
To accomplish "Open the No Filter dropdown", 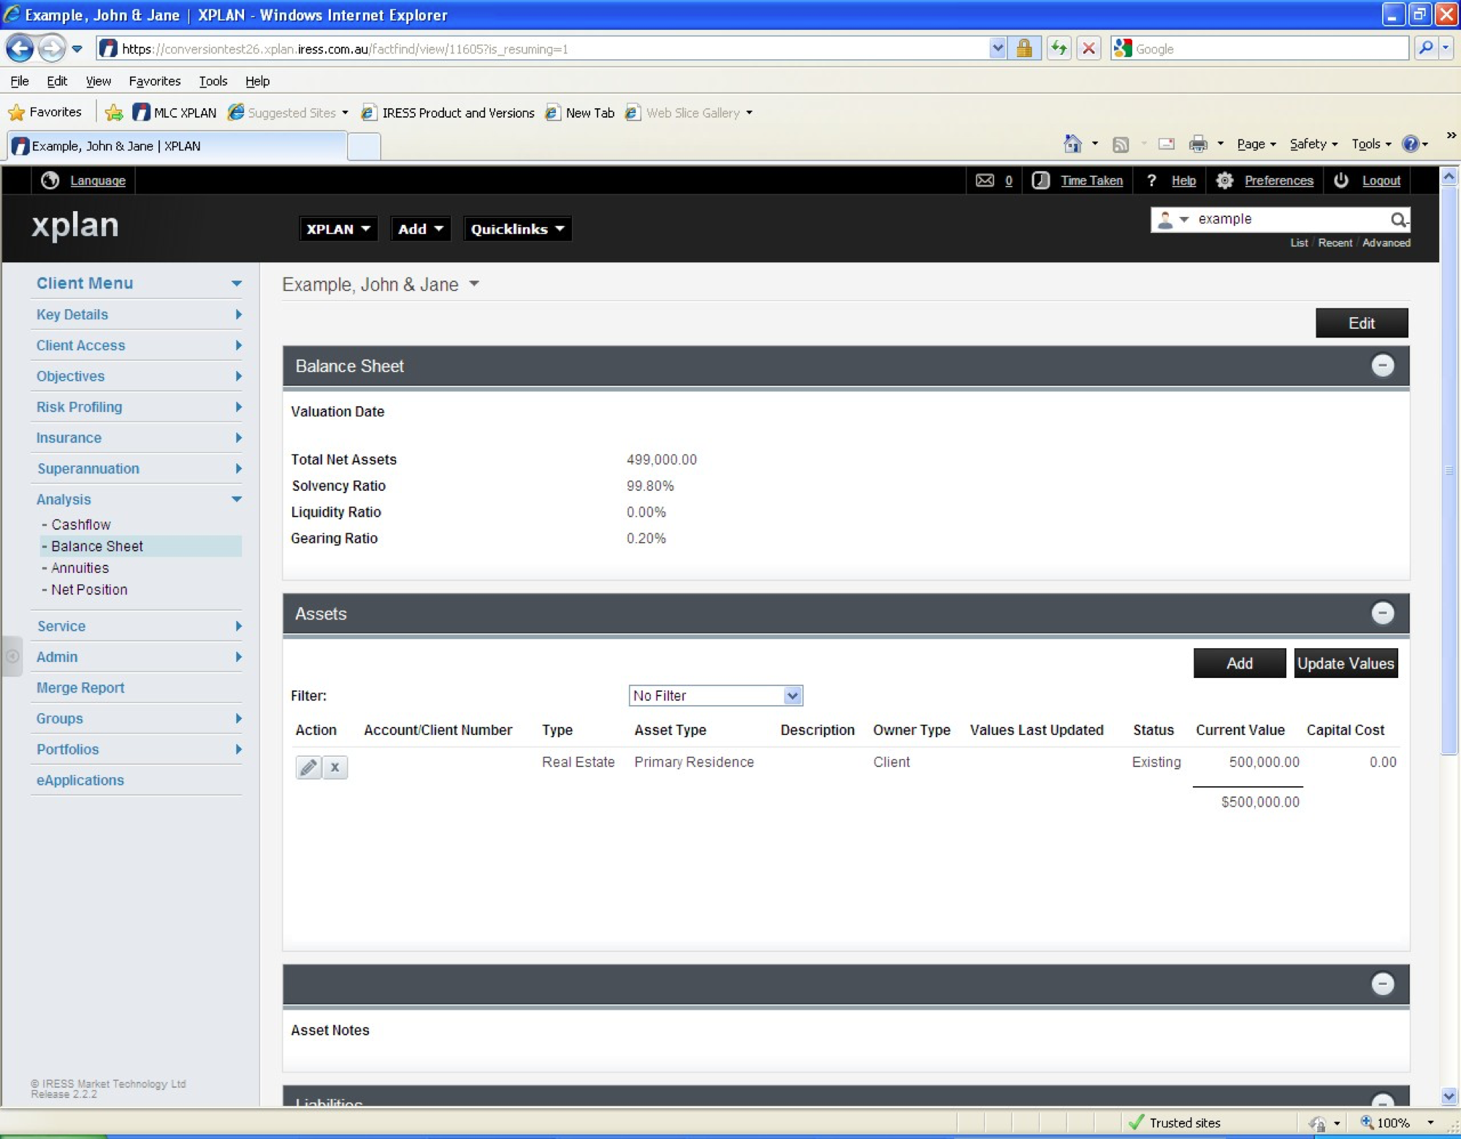I will point(715,696).
